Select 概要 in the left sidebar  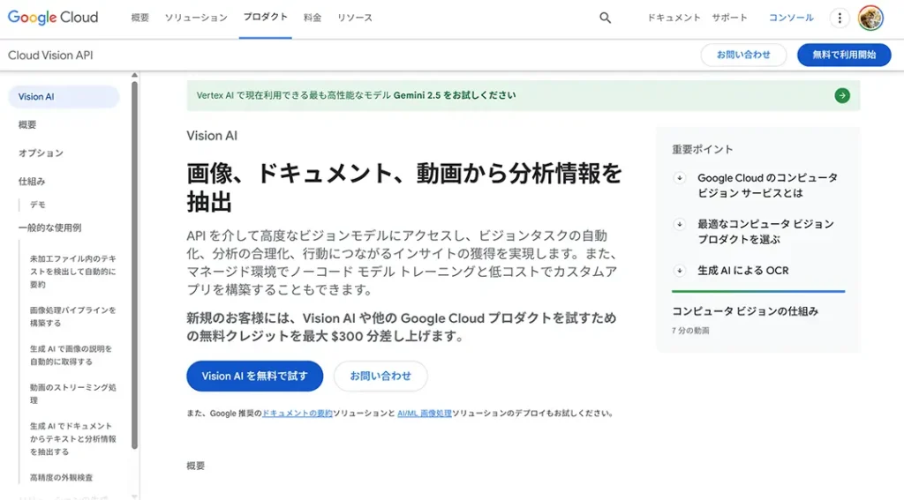click(x=27, y=124)
